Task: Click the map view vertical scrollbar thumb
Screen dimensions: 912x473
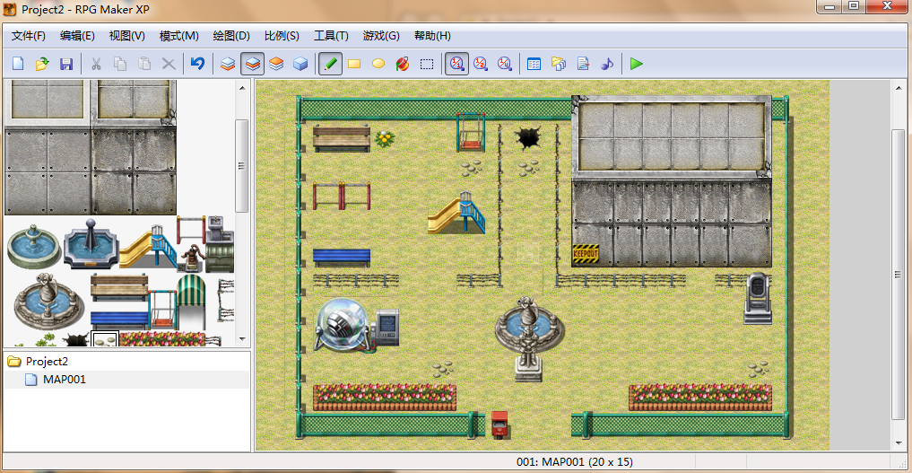Action: (x=899, y=275)
